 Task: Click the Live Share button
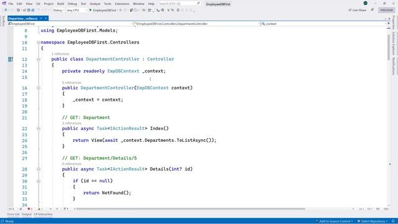click(x=357, y=10)
